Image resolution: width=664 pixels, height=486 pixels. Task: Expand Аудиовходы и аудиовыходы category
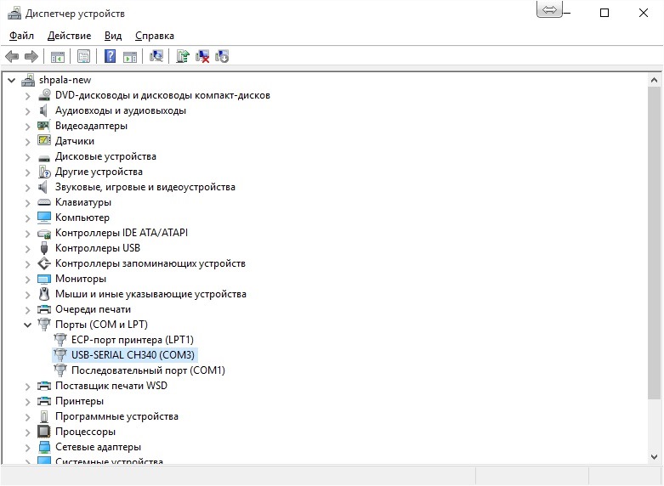(x=27, y=111)
